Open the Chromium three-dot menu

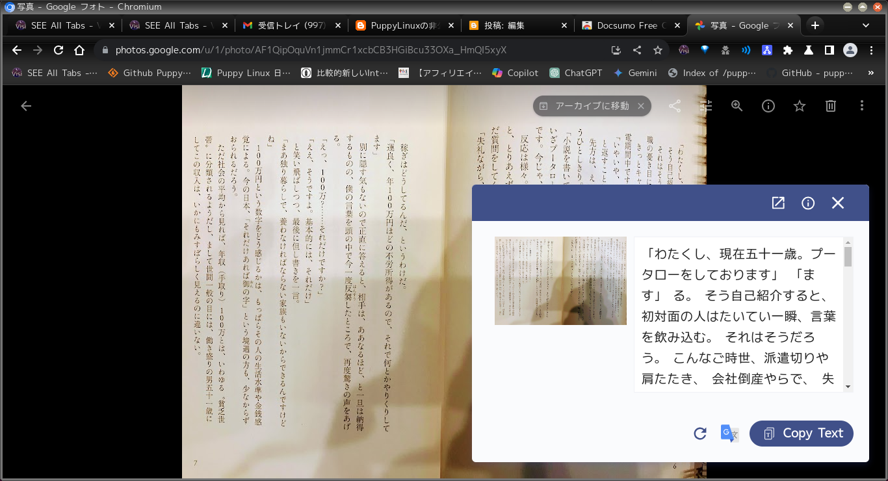point(871,50)
